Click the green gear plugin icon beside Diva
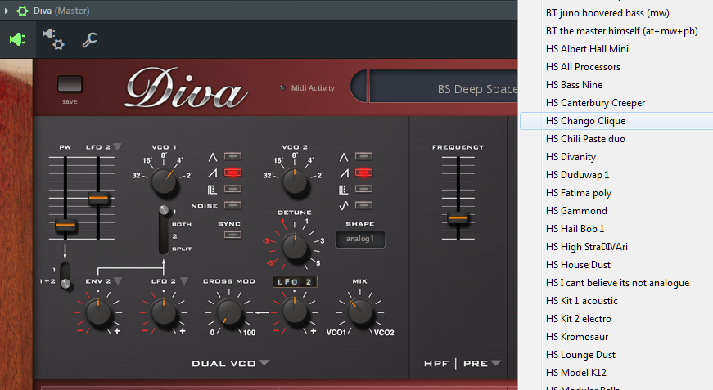 click(x=22, y=11)
